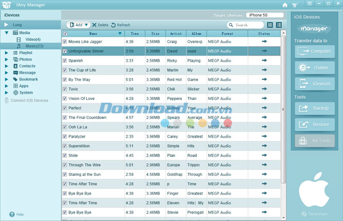
Task: Expand the System tree node
Action: 6,93
